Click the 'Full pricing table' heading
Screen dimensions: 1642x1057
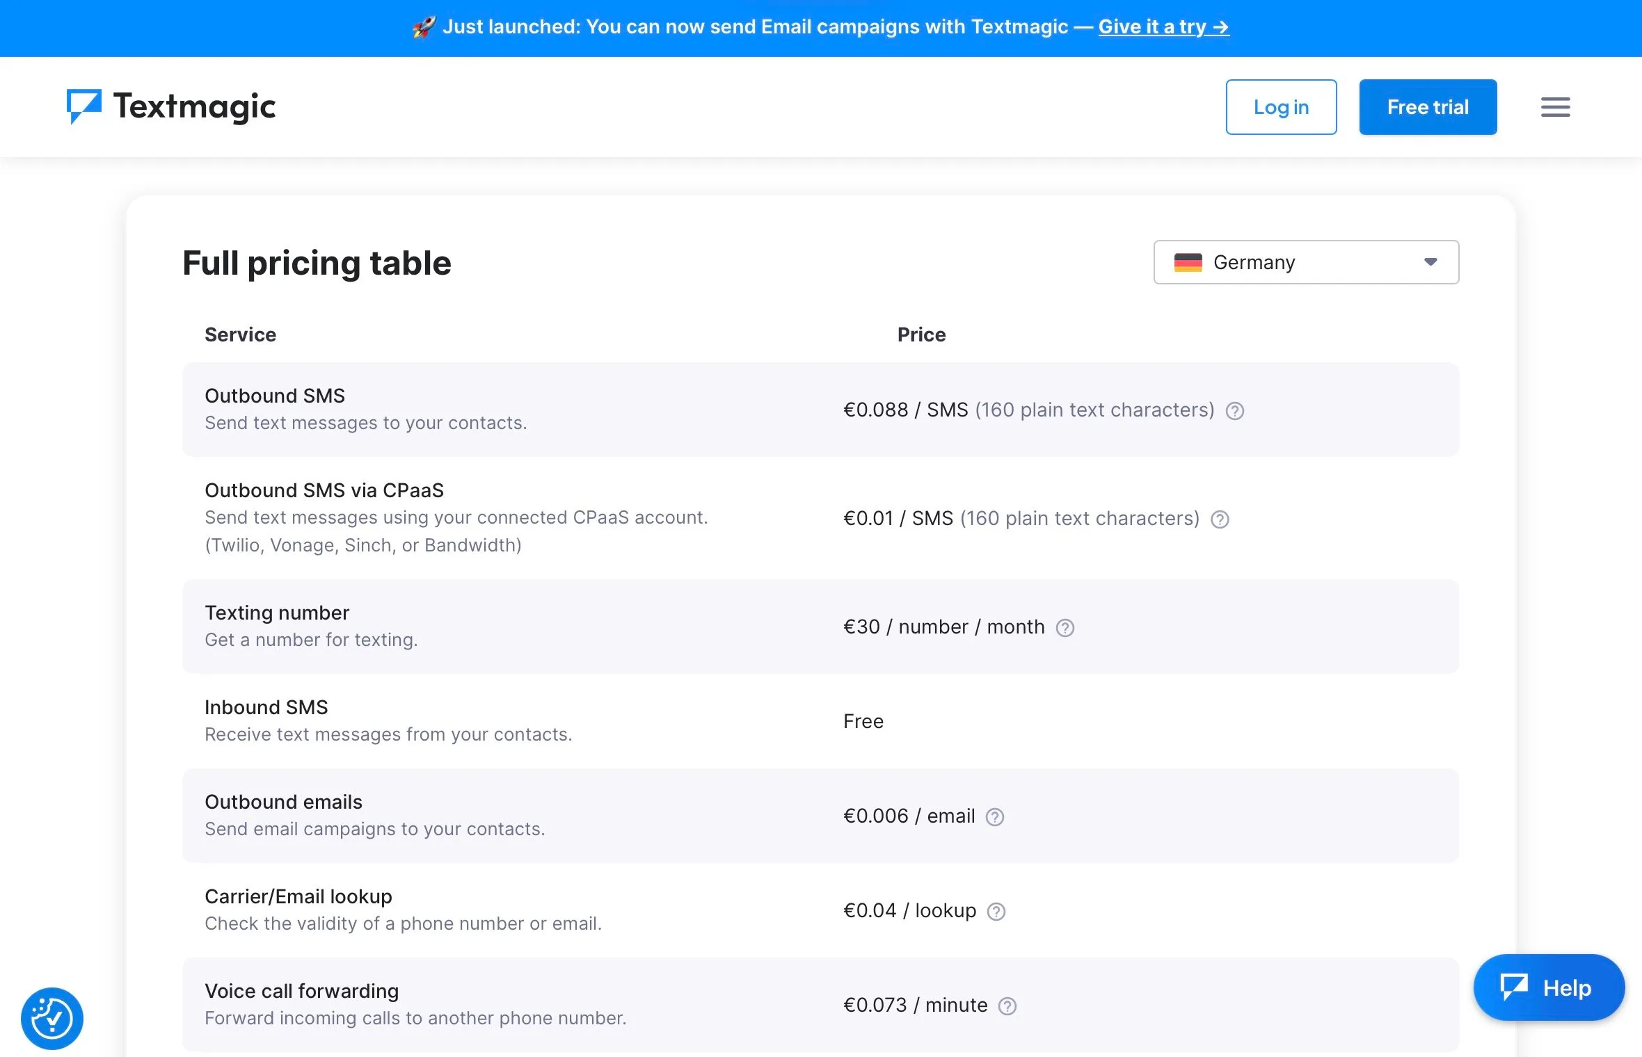coord(317,263)
